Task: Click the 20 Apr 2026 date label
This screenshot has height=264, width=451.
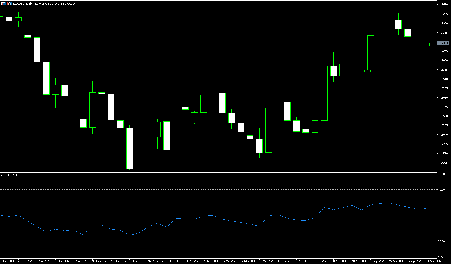Action: (433, 261)
